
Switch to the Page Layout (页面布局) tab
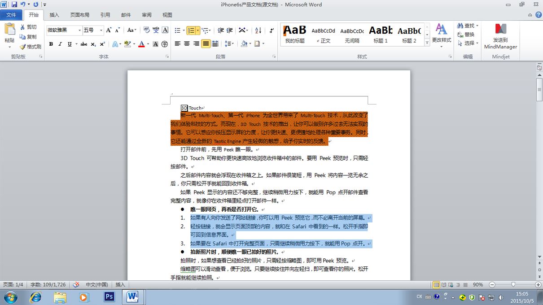(x=79, y=15)
